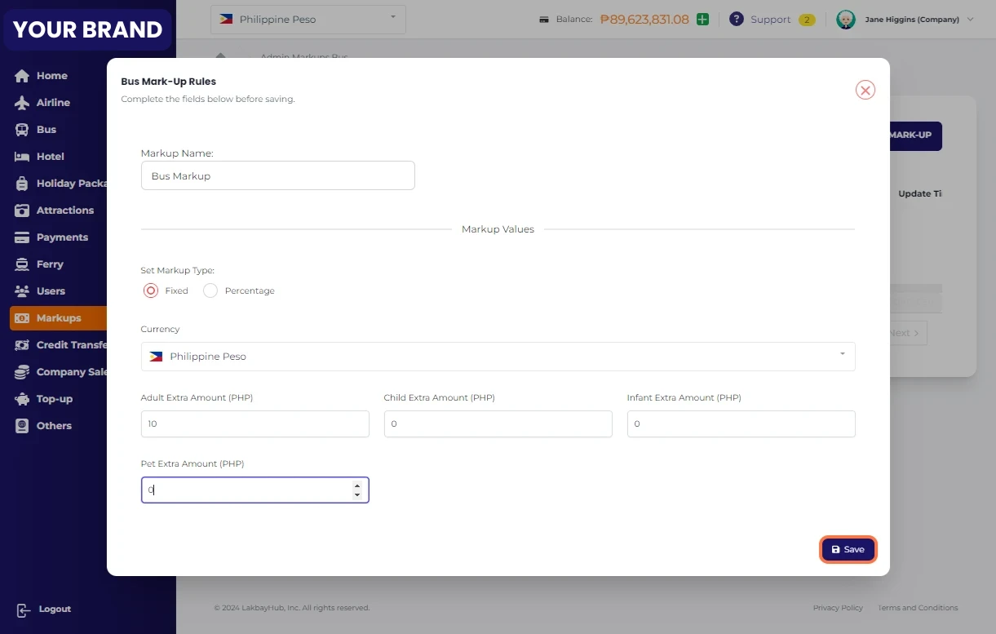The width and height of the screenshot is (996, 634).
Task: Open the Users menu item
Action: coord(51,291)
